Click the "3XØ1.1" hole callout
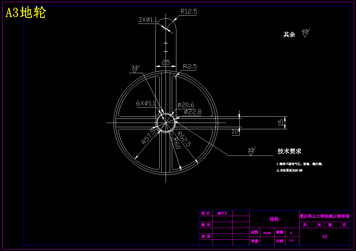Screen dimensions: 356x251 [148, 20]
